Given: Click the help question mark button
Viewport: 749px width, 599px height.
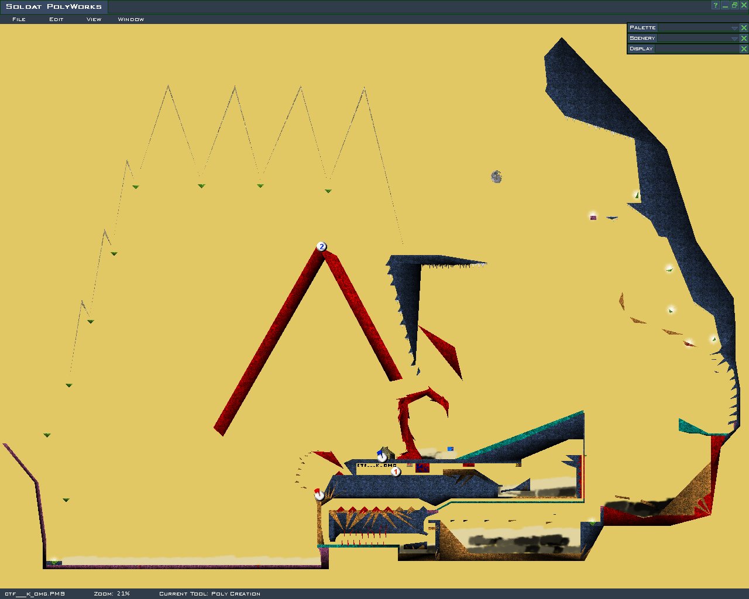Looking at the screenshot, I should [x=716, y=5].
